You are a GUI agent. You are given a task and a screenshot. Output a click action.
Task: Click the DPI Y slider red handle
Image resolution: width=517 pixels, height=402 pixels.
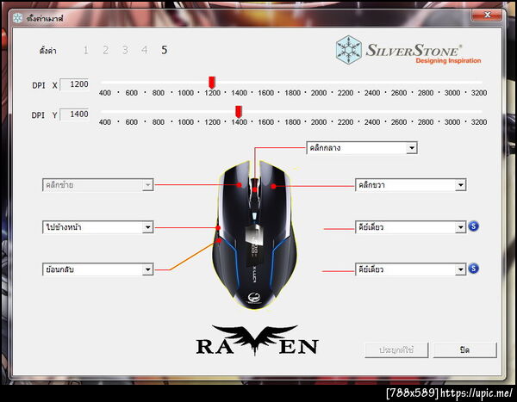[x=239, y=112]
